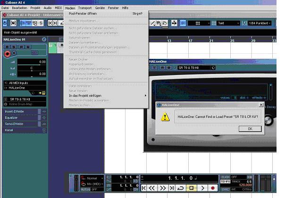Image resolution: width=302 pixels, height=198 pixels.
Task: Toggle the show Inspector toolbar icon
Action: click(x=23, y=23)
